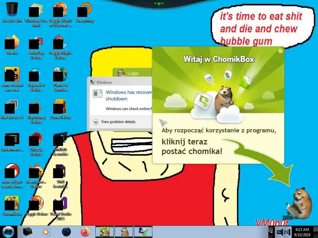Open the Zuma Deluxe desktop icon
Screen dimensions: 318x238
click(61, 109)
